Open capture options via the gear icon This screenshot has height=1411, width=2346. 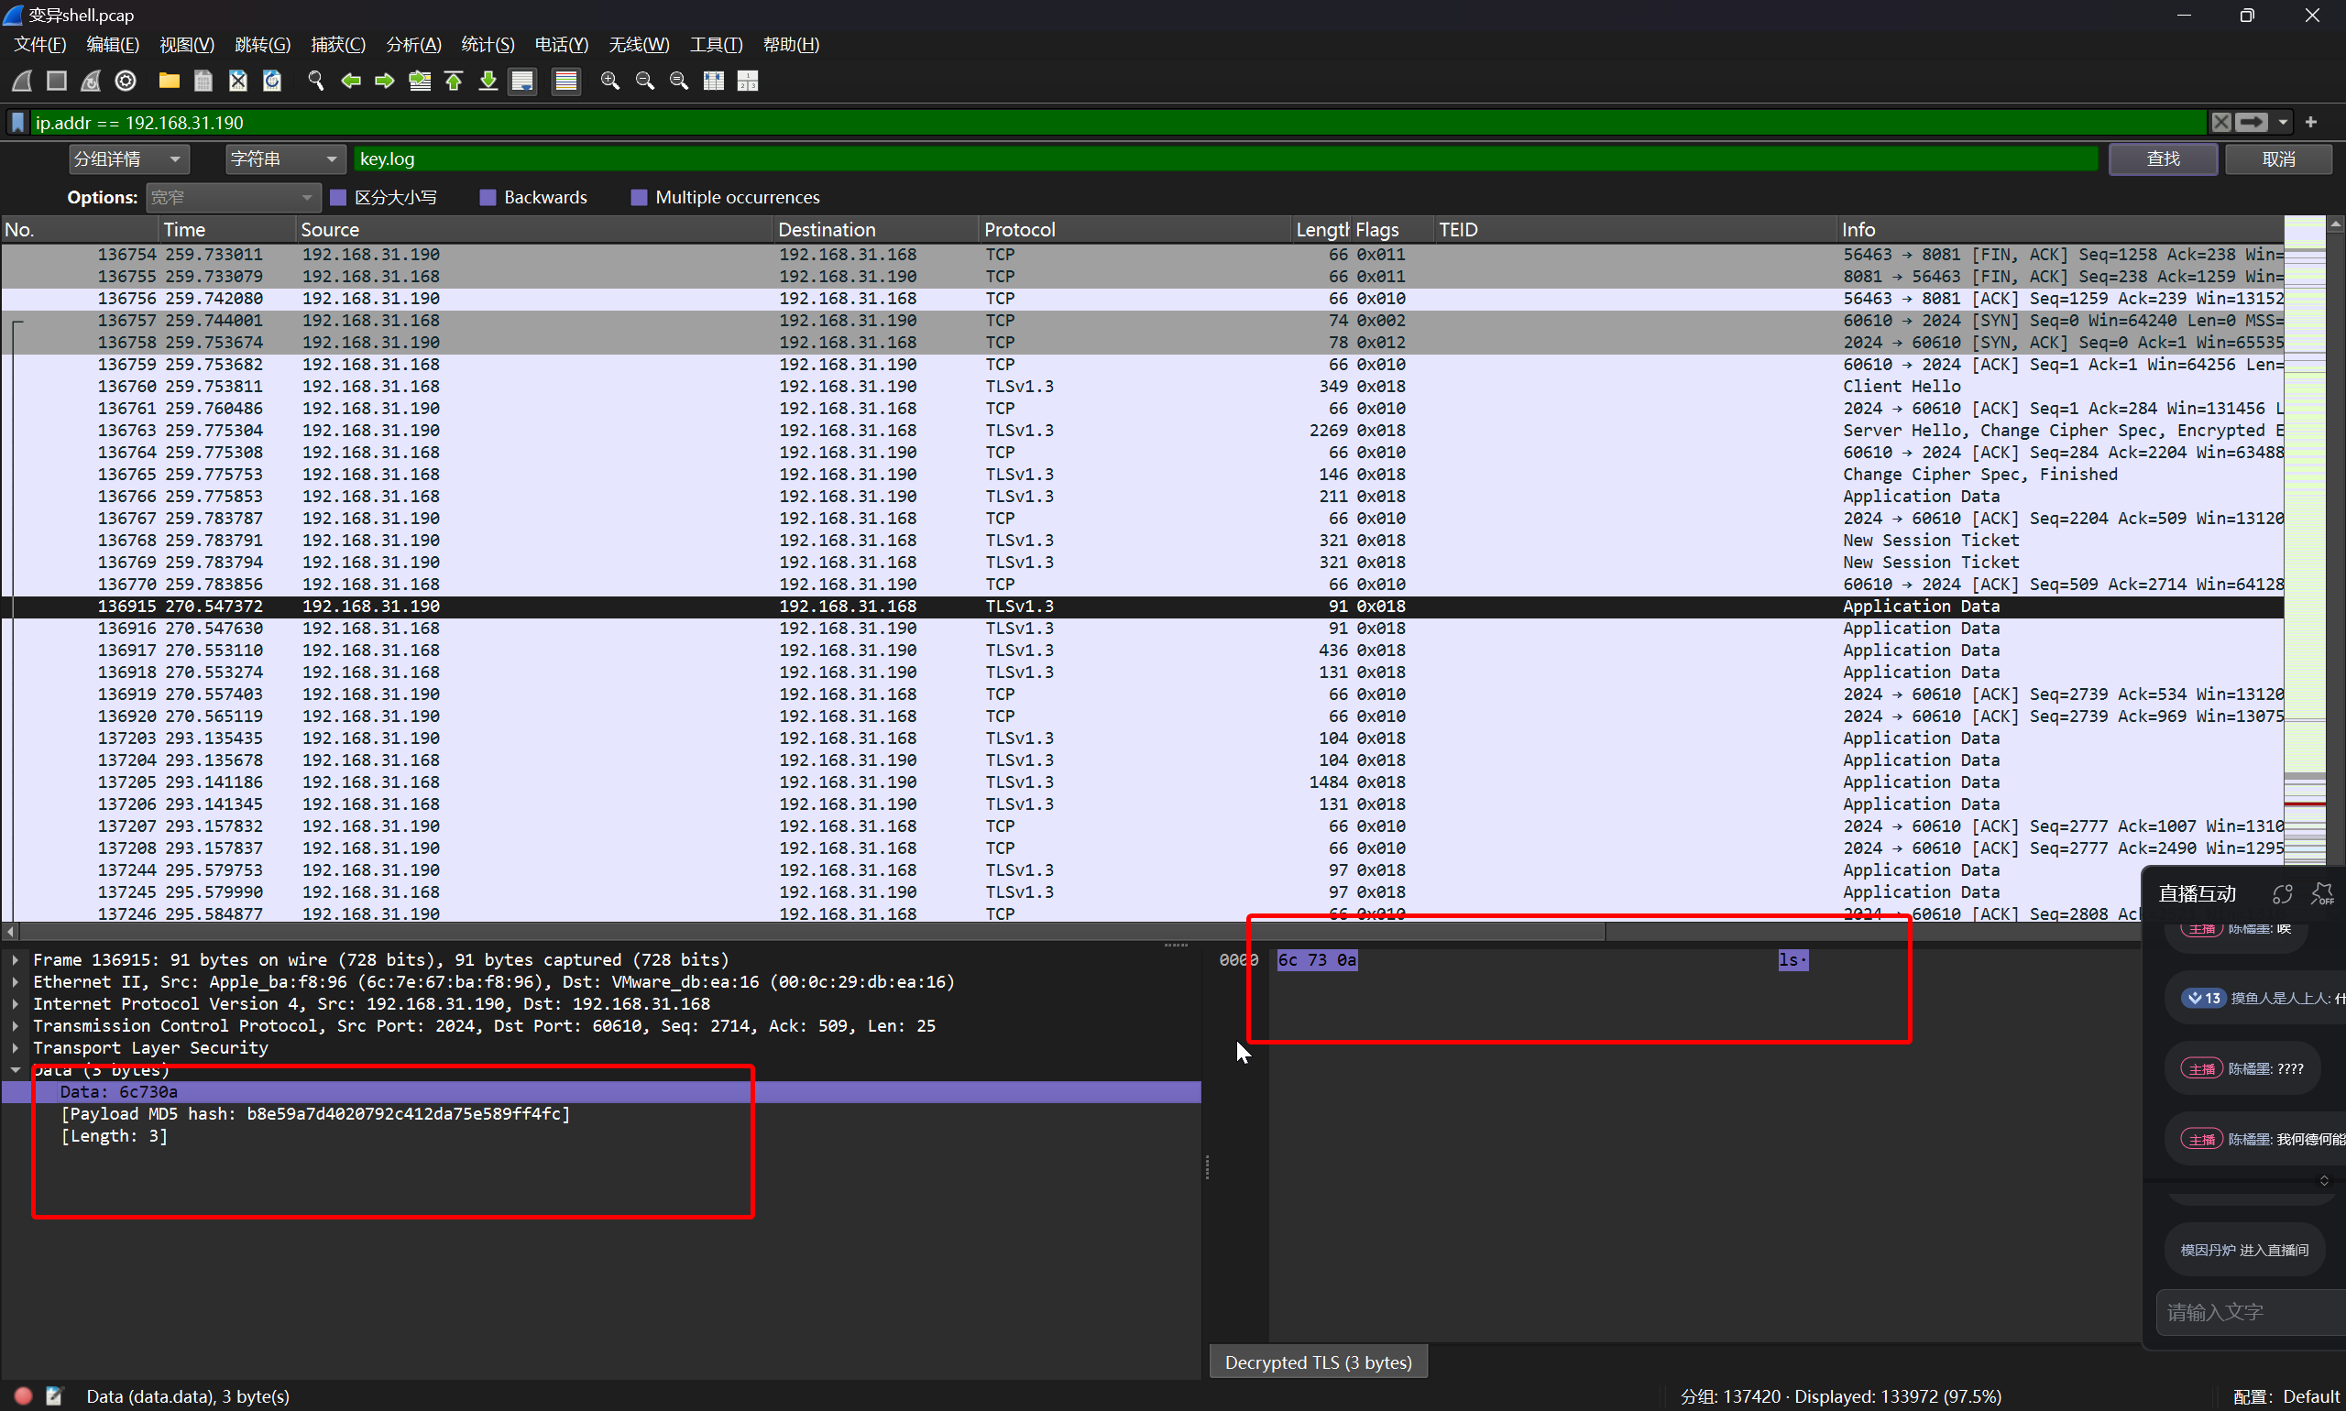click(x=126, y=81)
